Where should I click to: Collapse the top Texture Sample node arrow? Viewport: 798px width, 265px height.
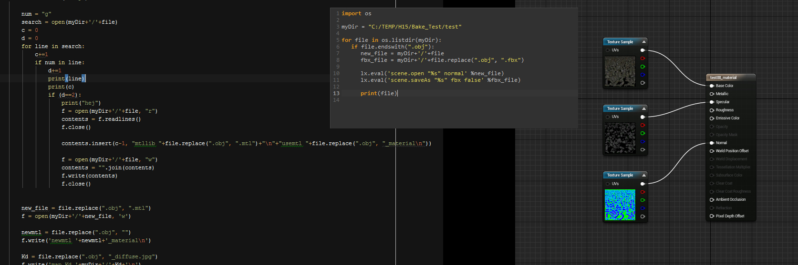[643, 42]
